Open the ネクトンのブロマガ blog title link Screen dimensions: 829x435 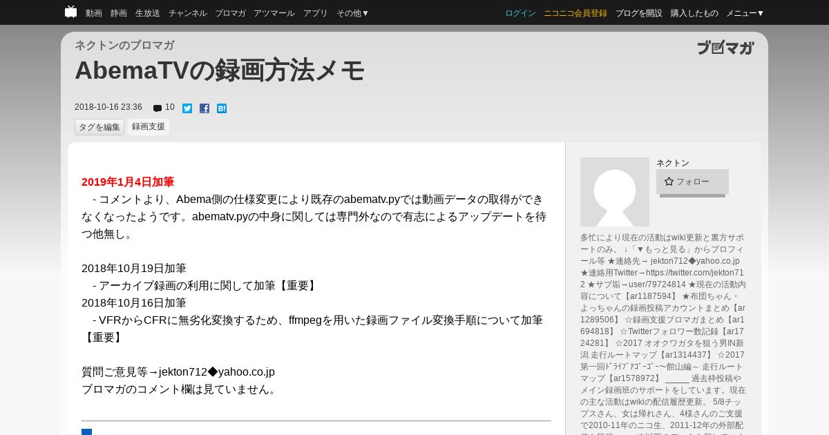pyautogui.click(x=124, y=46)
